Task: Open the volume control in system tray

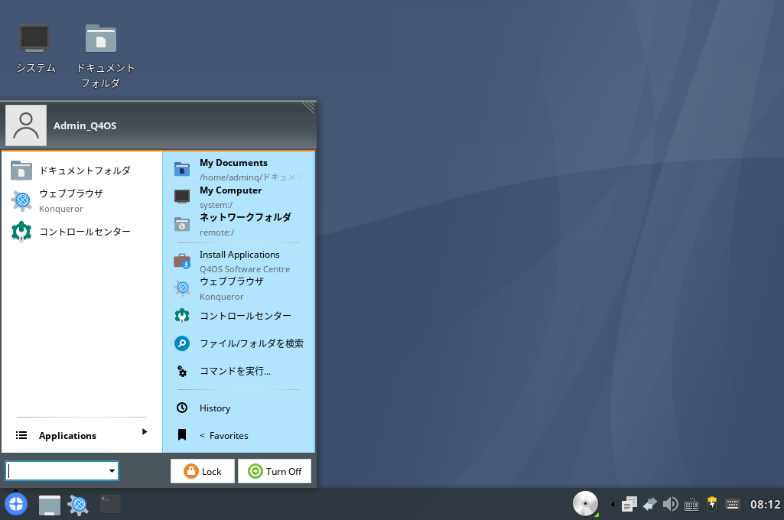Action: tap(671, 504)
